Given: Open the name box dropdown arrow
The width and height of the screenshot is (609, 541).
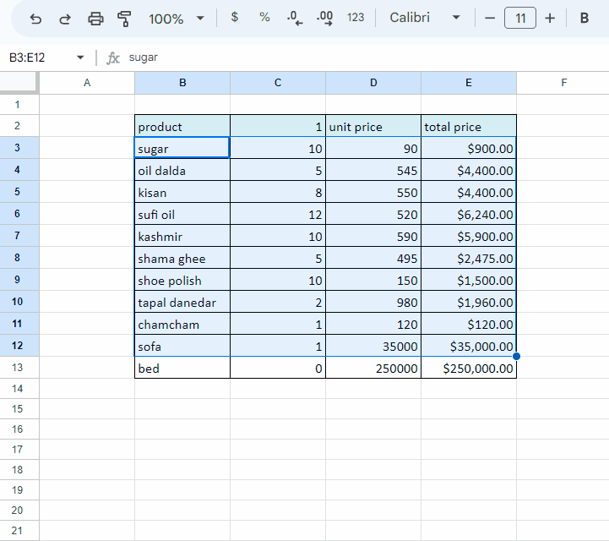Looking at the screenshot, I should 80,57.
